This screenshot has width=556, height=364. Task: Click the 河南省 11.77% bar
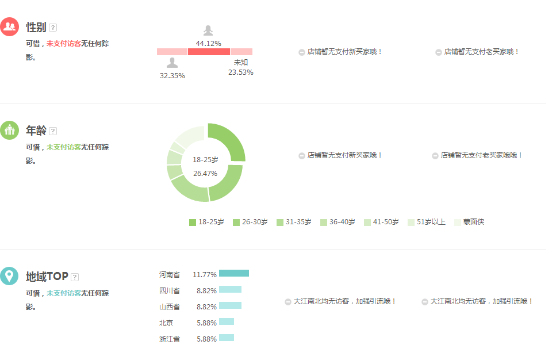(x=234, y=273)
